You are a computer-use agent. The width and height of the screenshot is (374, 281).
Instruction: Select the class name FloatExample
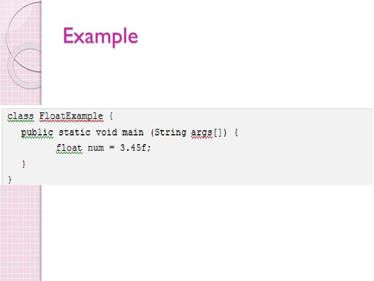(71, 116)
